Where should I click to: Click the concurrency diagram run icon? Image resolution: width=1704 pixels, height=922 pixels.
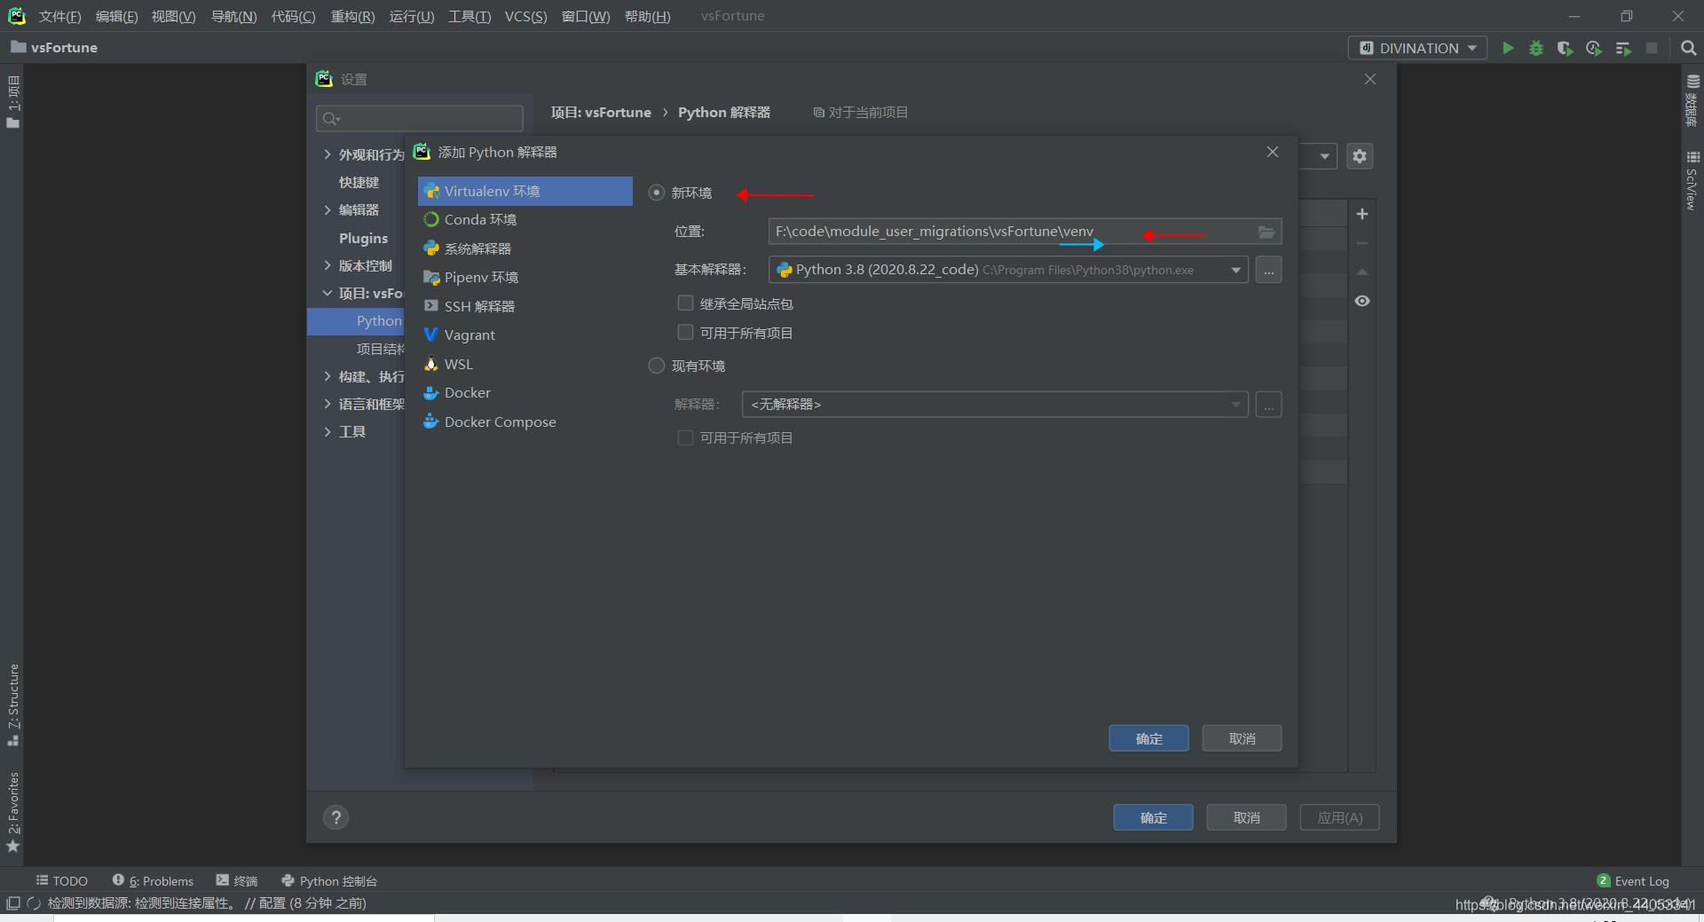[x=1623, y=48]
